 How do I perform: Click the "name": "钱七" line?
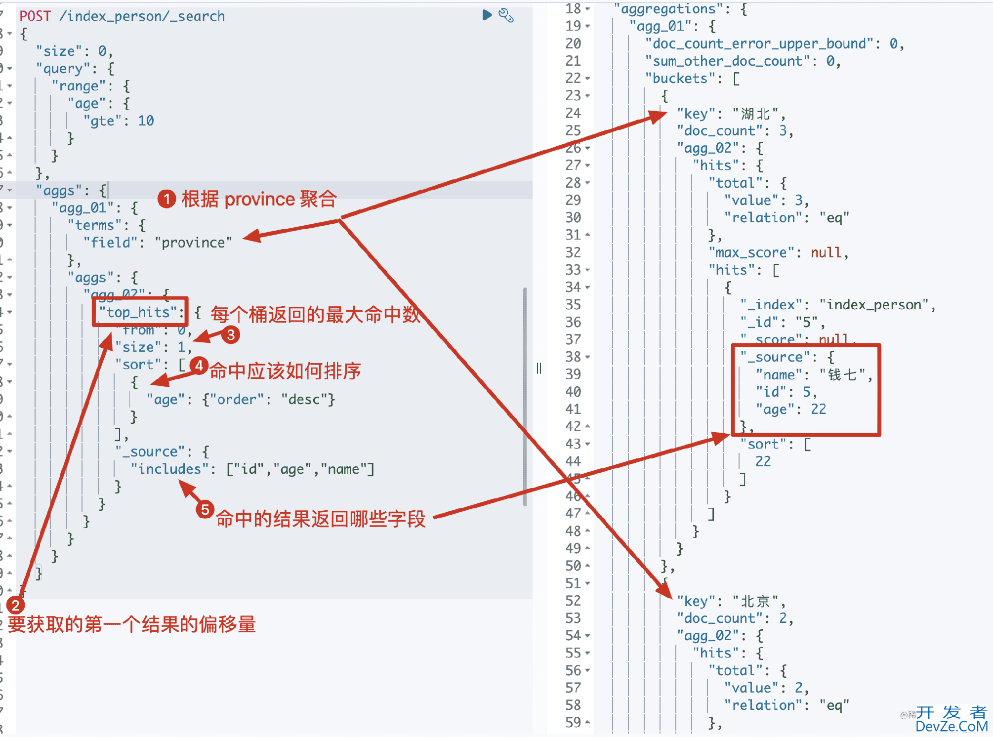(x=814, y=375)
